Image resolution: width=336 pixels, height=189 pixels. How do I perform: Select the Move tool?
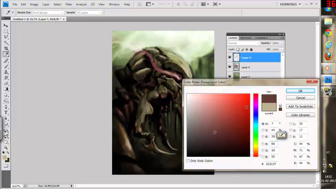tap(6, 26)
